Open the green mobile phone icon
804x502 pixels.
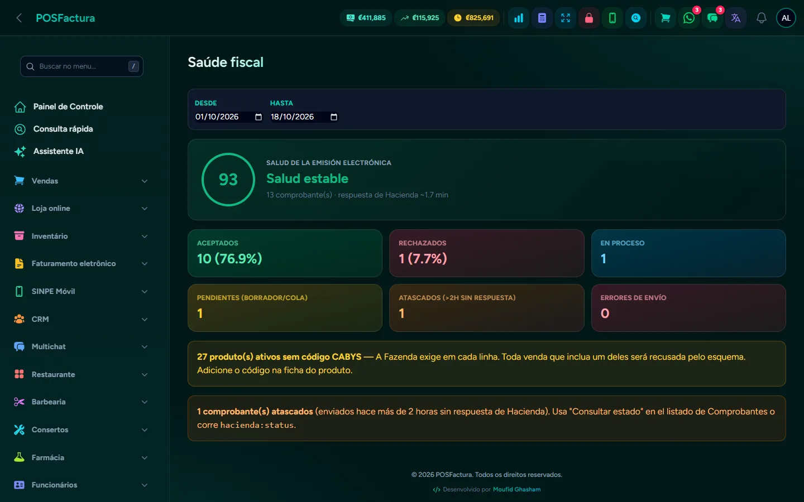tap(612, 18)
